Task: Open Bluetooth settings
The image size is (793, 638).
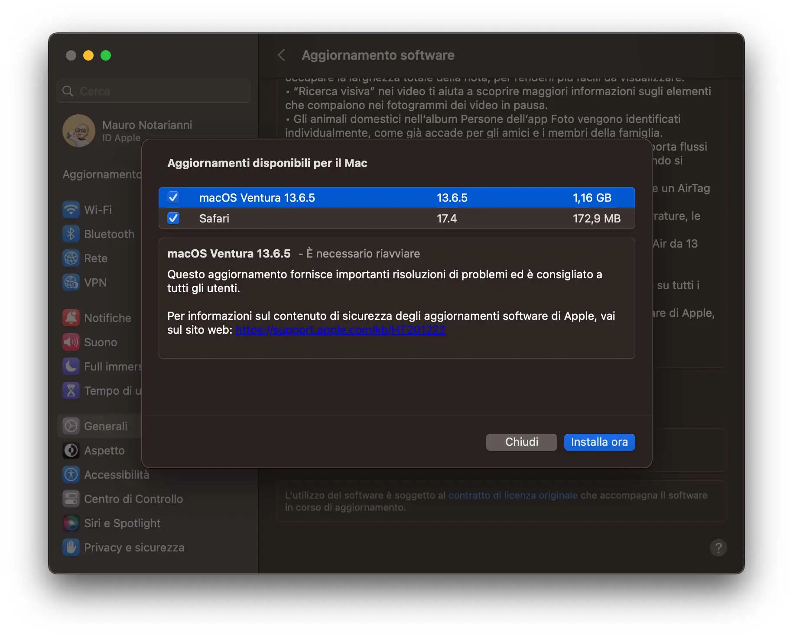Action: tap(99, 234)
